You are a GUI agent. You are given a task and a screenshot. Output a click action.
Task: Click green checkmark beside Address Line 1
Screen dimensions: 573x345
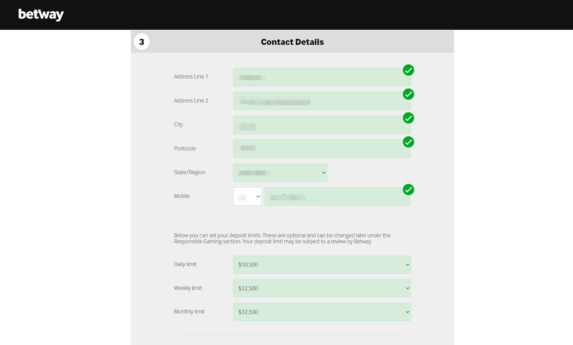pos(408,70)
